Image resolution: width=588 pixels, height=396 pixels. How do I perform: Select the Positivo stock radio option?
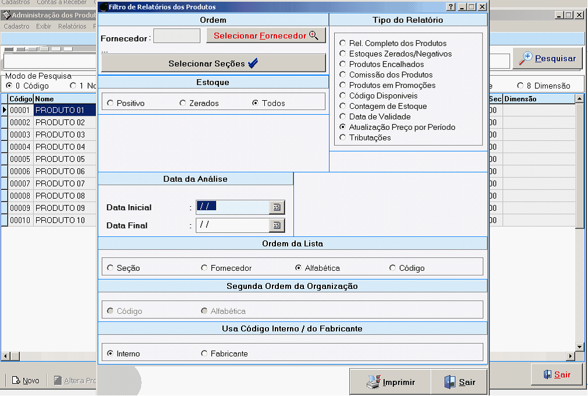click(x=111, y=103)
